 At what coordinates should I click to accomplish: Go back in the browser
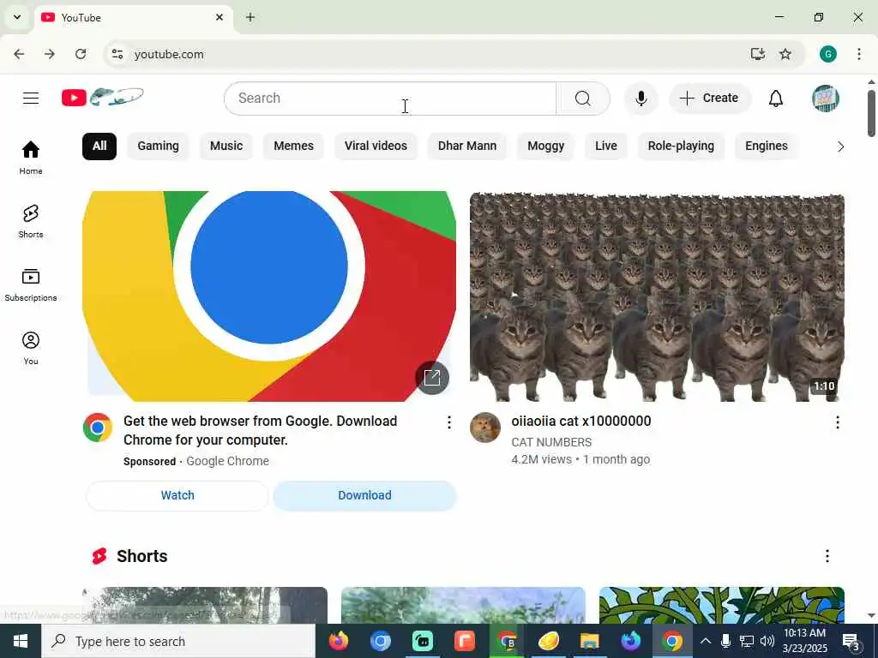19,54
